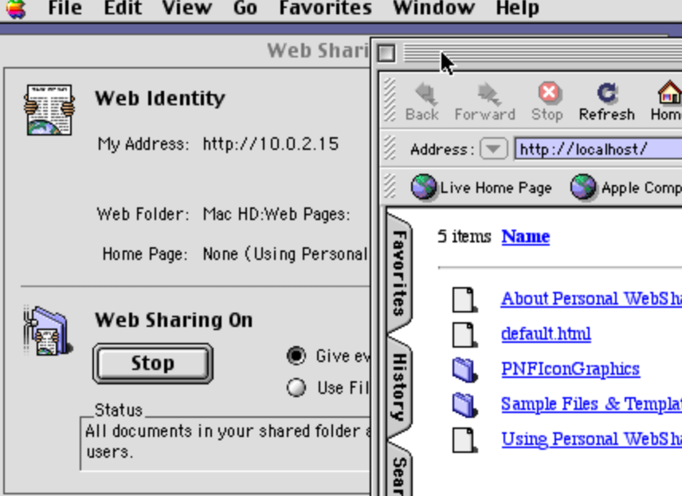682x496 pixels.
Task: Click the Web Identity heading
Action: click(160, 98)
